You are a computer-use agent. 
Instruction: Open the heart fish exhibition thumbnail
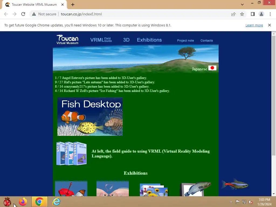113,188
